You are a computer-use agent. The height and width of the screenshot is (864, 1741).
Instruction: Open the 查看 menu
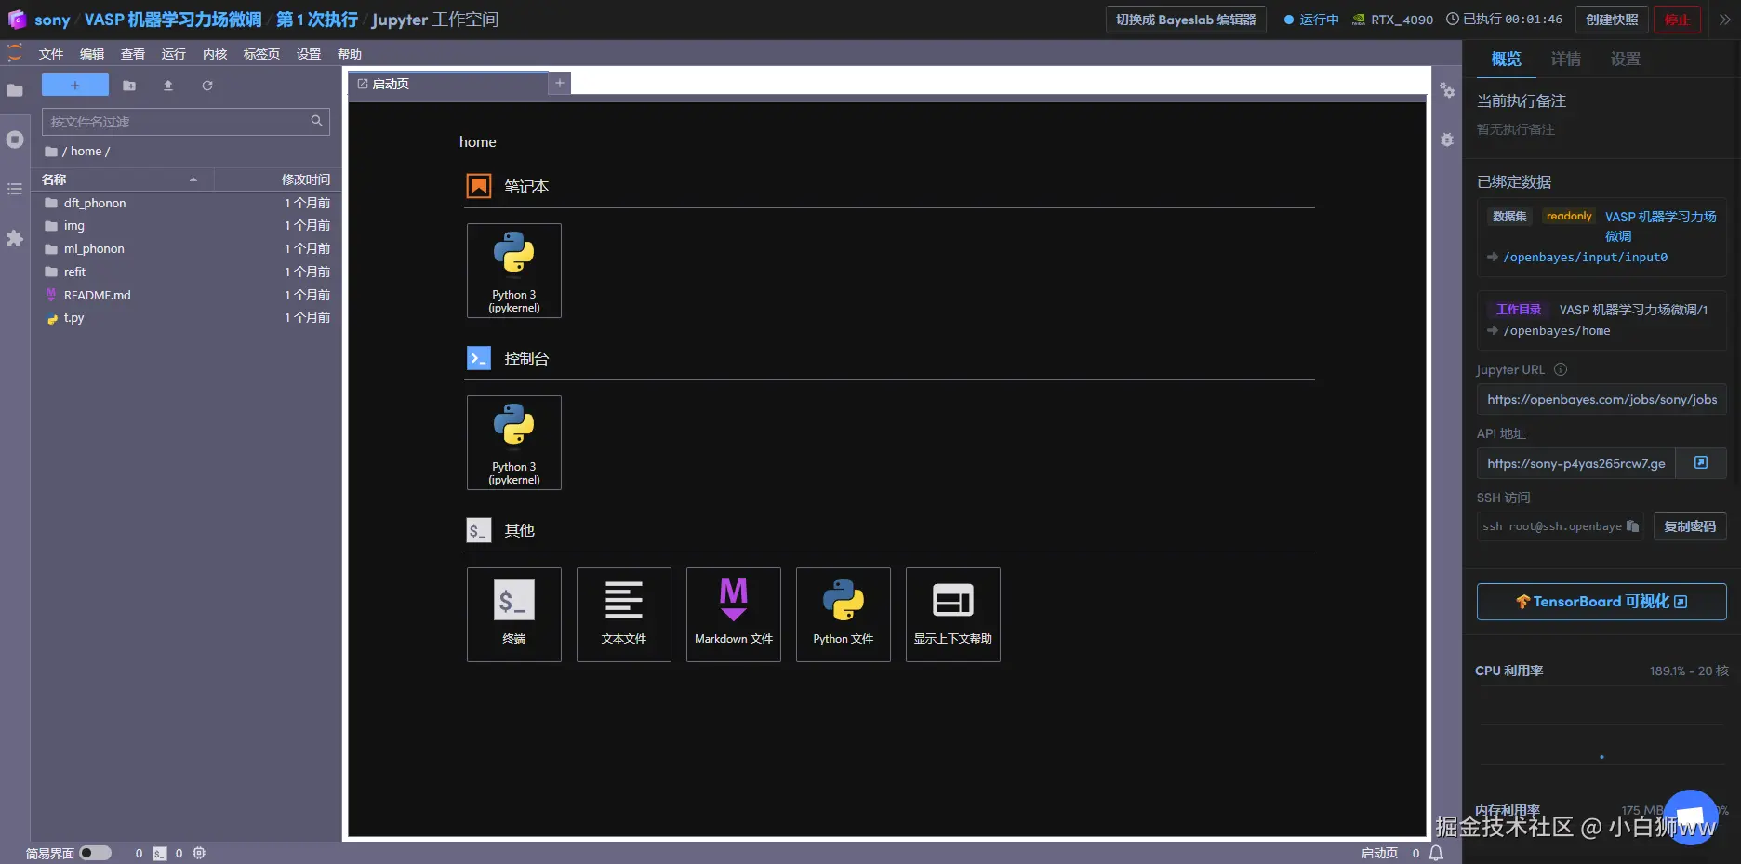tap(133, 54)
